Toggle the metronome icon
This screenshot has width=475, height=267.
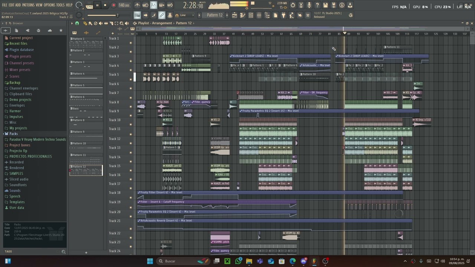[137, 5]
